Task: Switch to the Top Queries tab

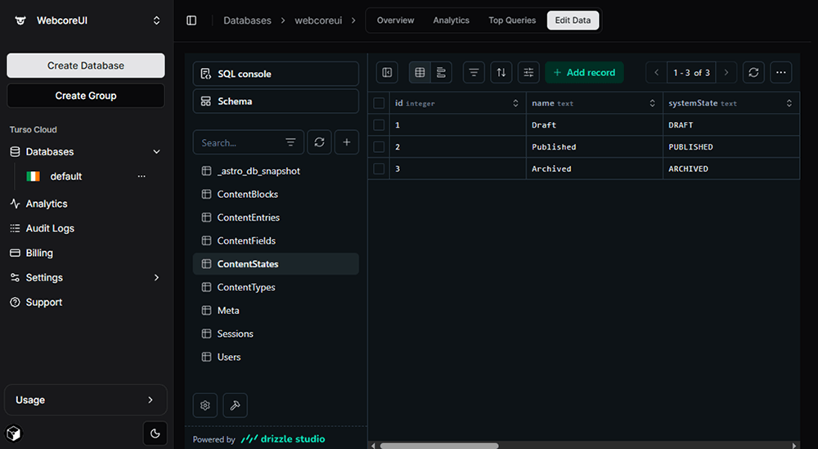Action: tap(512, 20)
